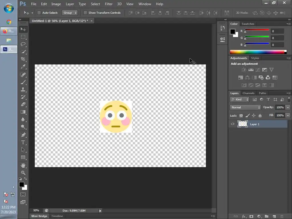Image resolution: width=292 pixels, height=219 pixels.
Task: Open the Opacity slider dropdown arrow
Action: tap(288, 108)
